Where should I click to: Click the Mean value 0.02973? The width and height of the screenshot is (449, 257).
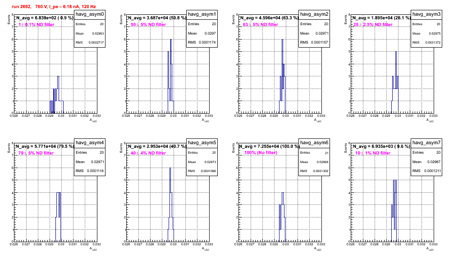pos(210,162)
